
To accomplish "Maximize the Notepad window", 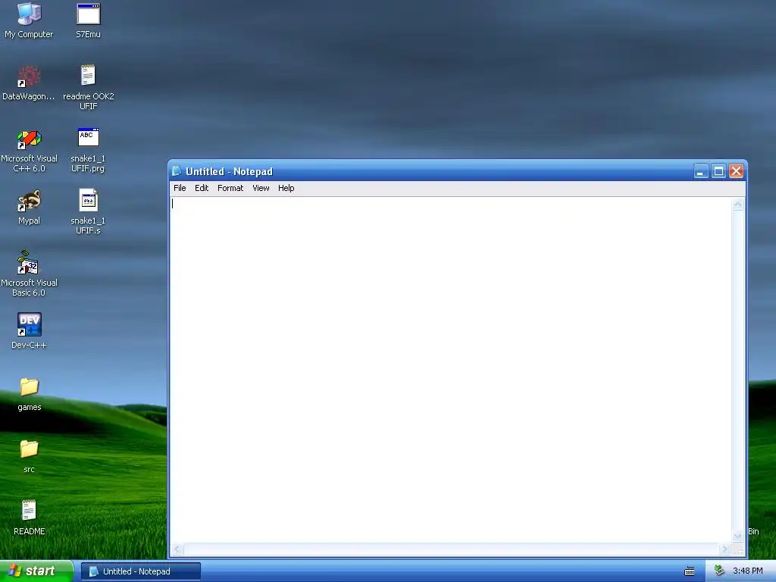I will click(718, 171).
